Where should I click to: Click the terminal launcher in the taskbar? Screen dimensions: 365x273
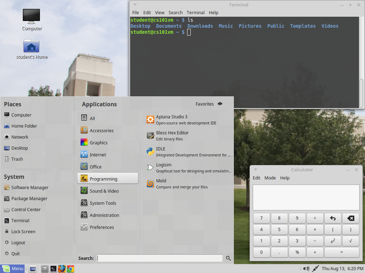(x=53, y=269)
